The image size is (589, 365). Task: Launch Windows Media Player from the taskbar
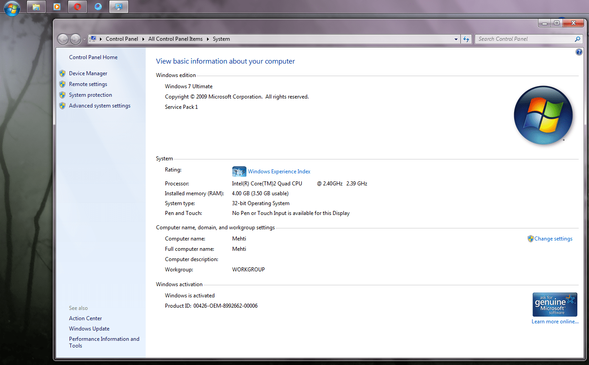pyautogui.click(x=57, y=7)
